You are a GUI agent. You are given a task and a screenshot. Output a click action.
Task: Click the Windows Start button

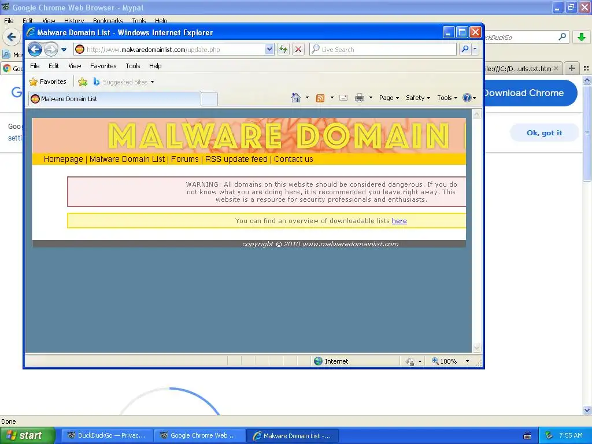click(28, 436)
